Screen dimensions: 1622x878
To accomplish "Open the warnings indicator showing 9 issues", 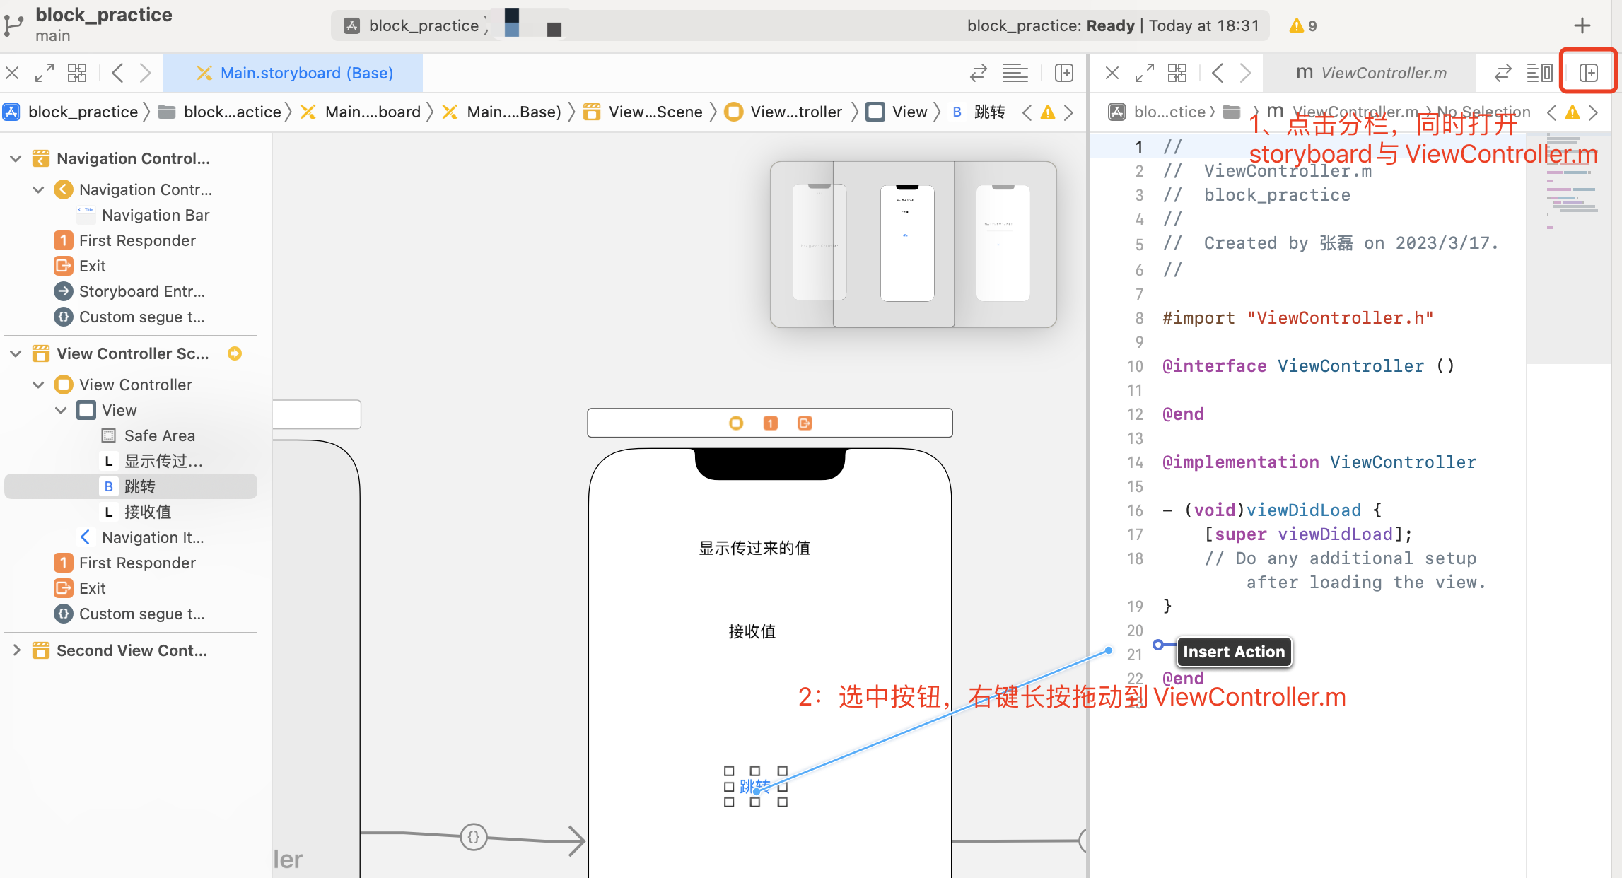I will [1302, 26].
